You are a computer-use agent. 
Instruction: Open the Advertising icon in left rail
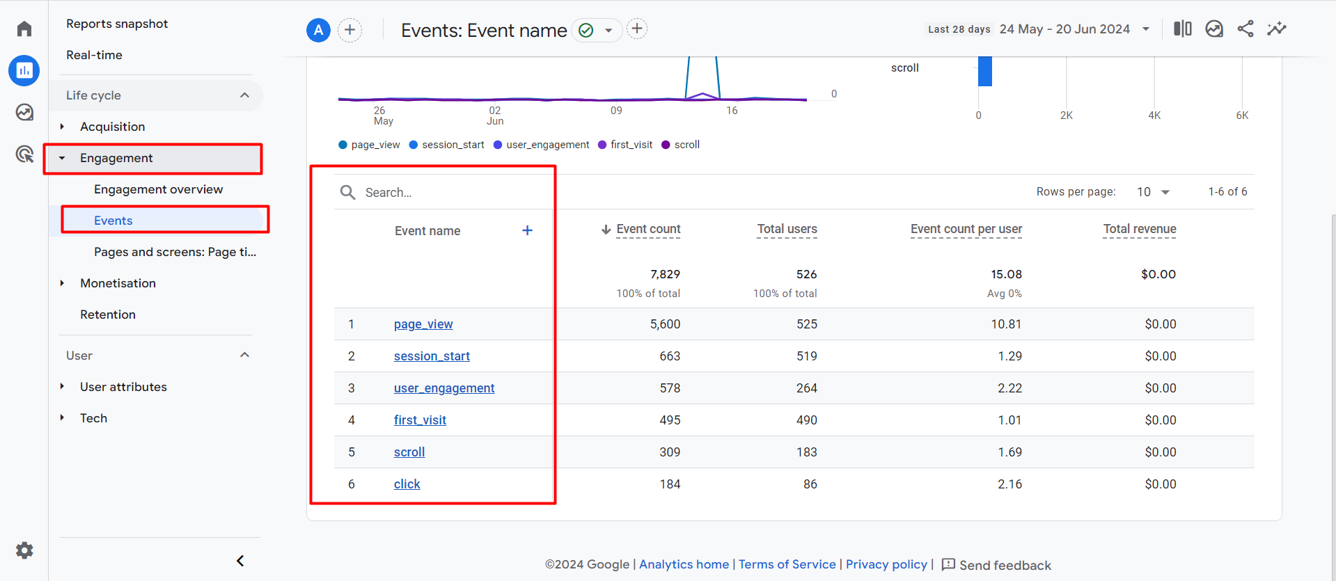pos(24,154)
